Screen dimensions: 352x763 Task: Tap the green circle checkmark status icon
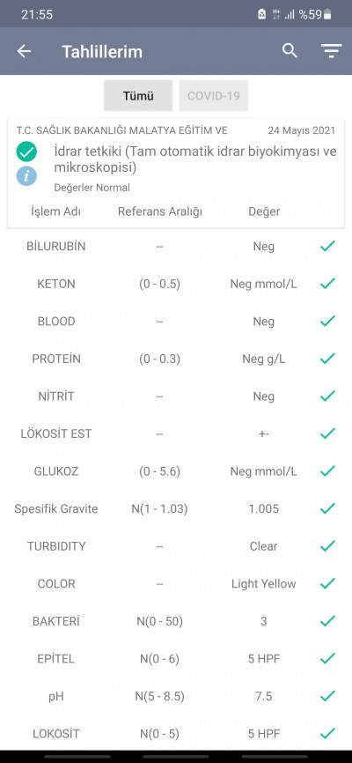26,152
